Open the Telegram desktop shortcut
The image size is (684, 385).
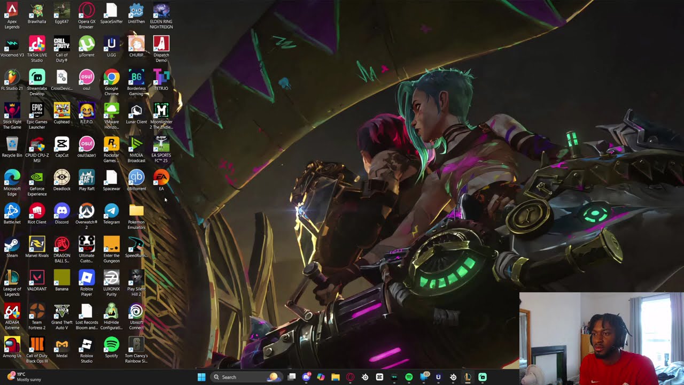111,213
